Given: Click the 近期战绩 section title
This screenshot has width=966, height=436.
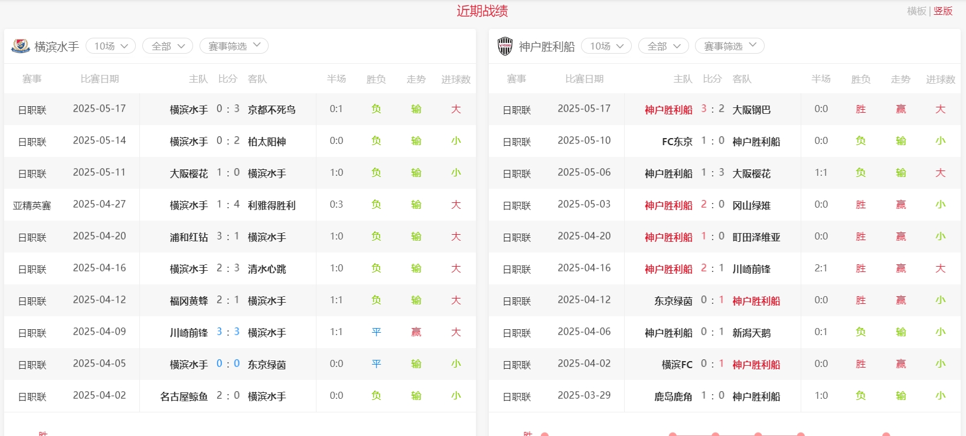Looking at the screenshot, I should [482, 11].
